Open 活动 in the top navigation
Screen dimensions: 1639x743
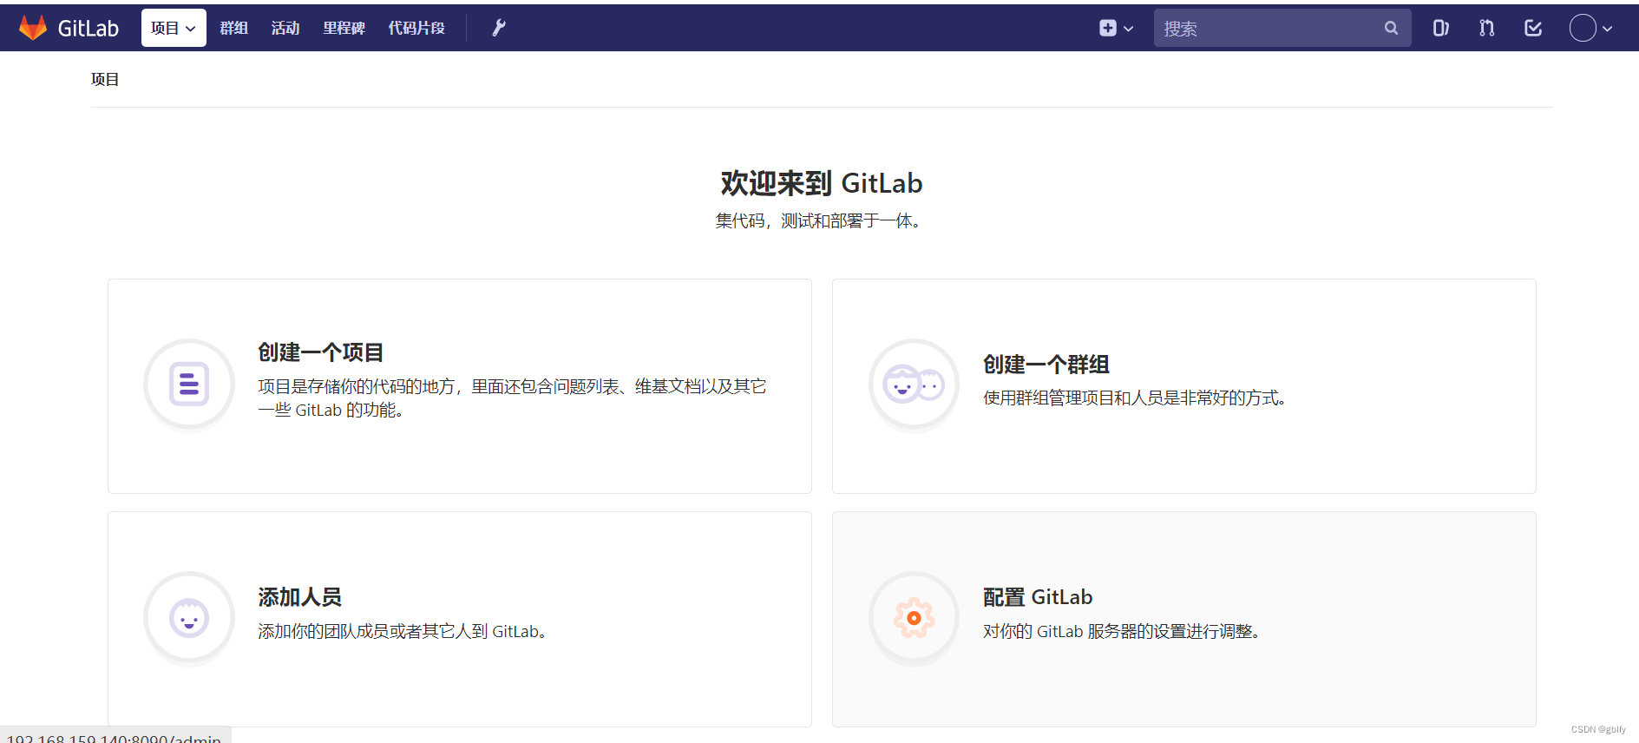click(285, 28)
